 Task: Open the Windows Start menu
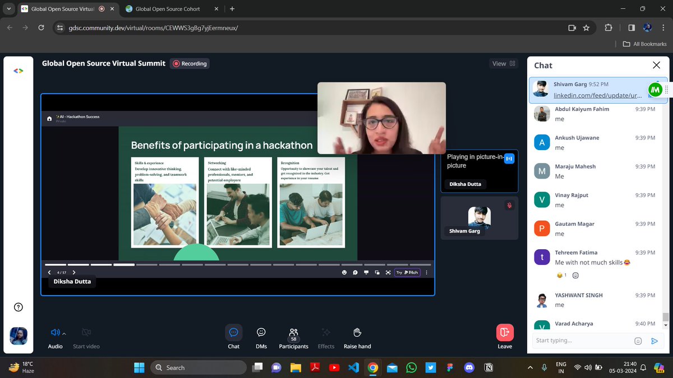point(139,367)
